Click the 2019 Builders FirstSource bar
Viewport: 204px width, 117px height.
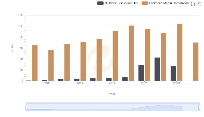click(x=109, y=79)
